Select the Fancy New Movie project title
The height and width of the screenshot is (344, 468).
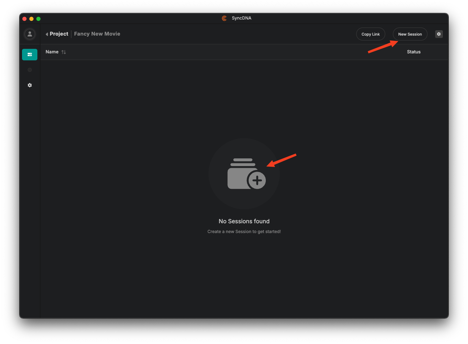click(x=97, y=34)
